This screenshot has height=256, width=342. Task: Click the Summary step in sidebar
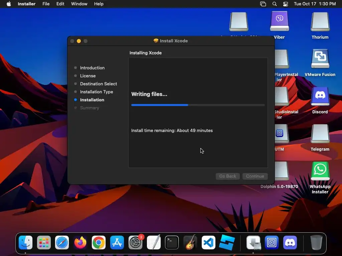(90, 108)
